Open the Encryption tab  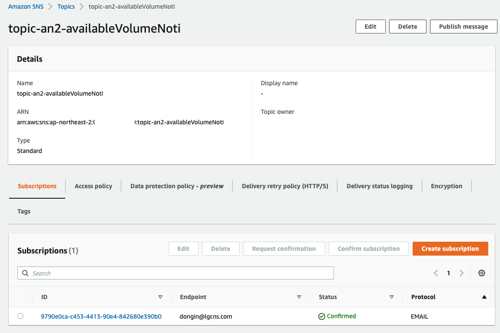[446, 186]
